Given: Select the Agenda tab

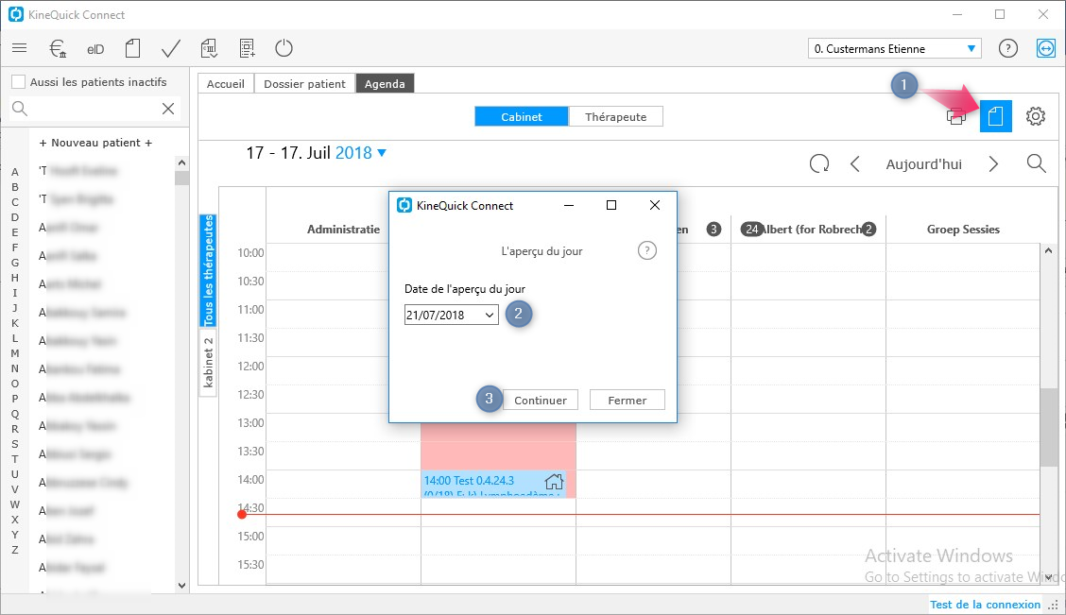Looking at the screenshot, I should coord(385,83).
